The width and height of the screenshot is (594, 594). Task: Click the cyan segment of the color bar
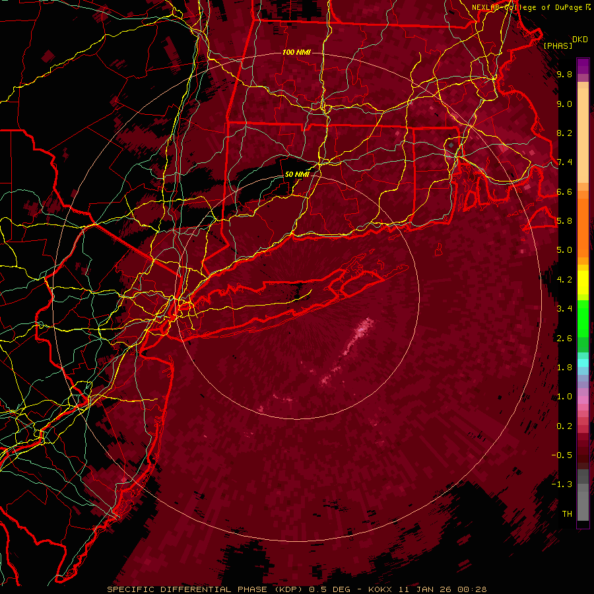pyautogui.click(x=583, y=362)
